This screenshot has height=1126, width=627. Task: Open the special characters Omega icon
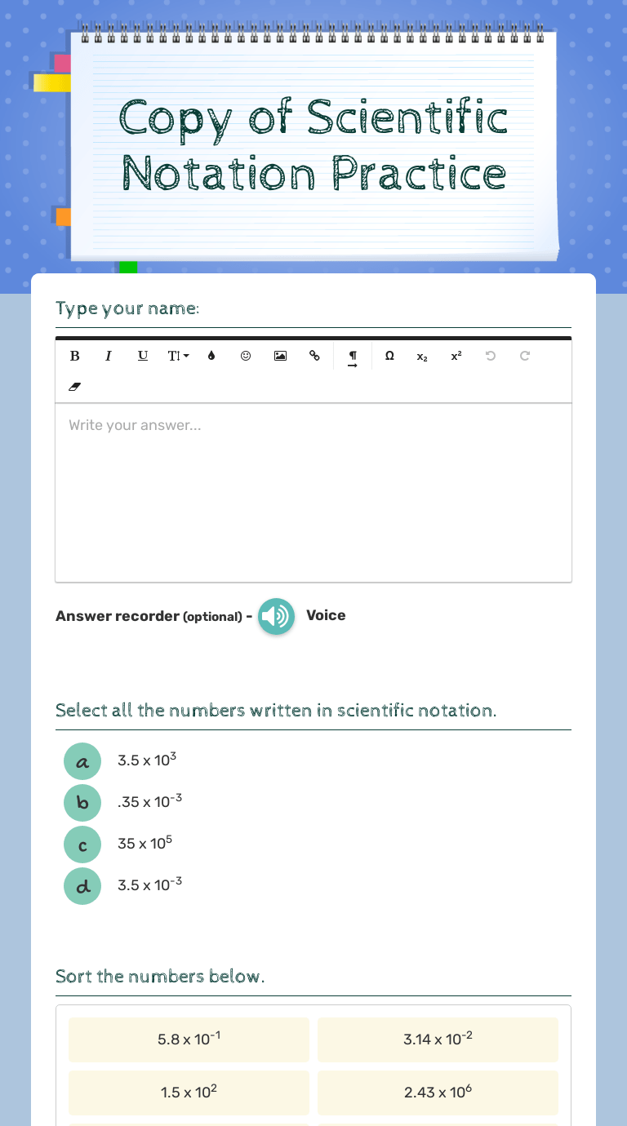tap(389, 356)
